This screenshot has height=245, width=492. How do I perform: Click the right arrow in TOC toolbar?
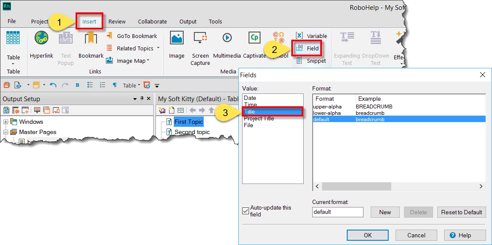click(202, 110)
